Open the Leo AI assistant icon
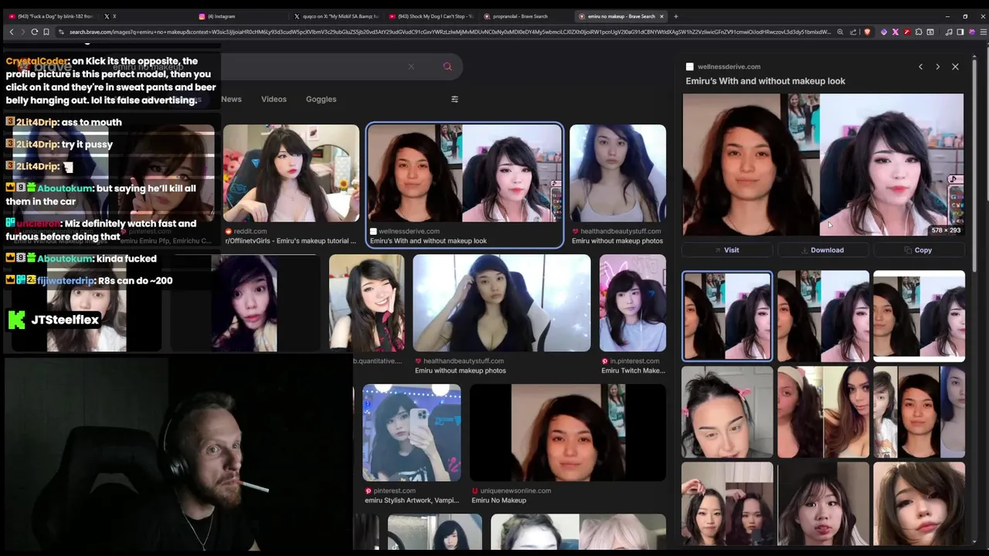The height and width of the screenshot is (556, 989). pos(972,32)
